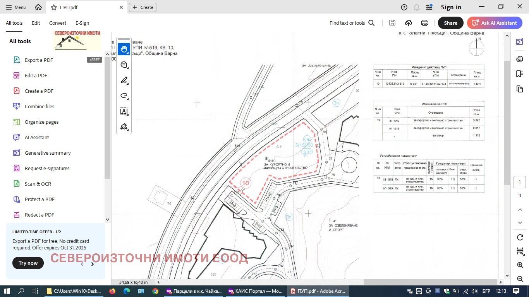Open the E-Sign tab
The height and width of the screenshot is (297, 529).
82,23
